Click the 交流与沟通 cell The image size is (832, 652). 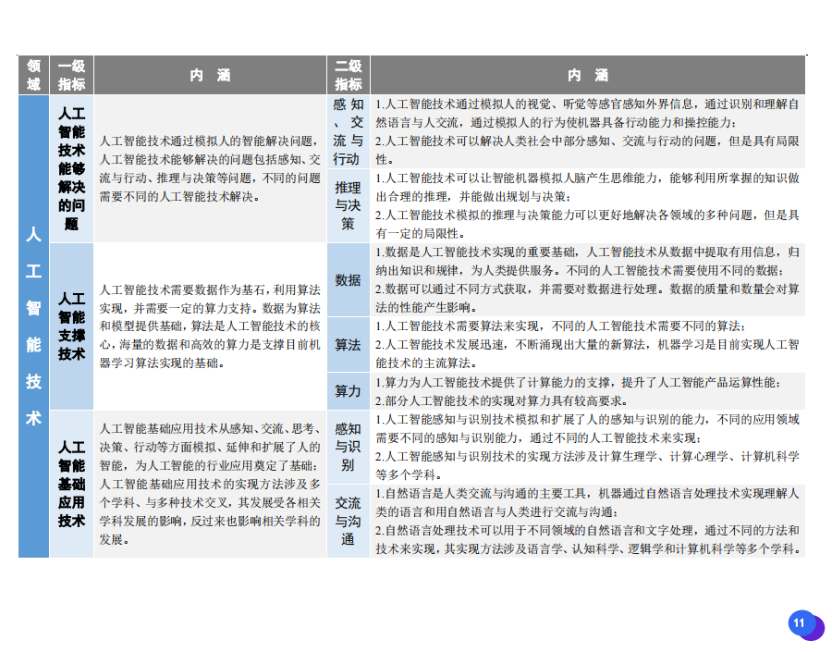[348, 521]
